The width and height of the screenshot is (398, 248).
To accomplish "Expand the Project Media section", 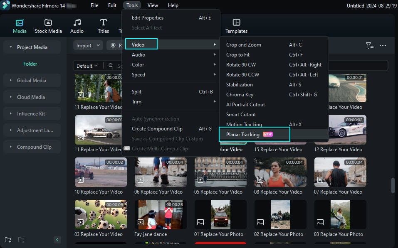I will pyautogui.click(x=11, y=47).
